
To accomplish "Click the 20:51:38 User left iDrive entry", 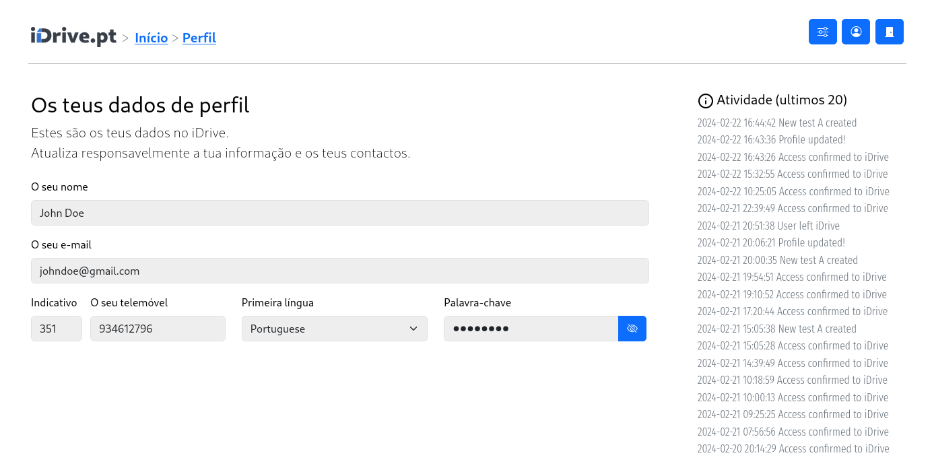I will (768, 226).
